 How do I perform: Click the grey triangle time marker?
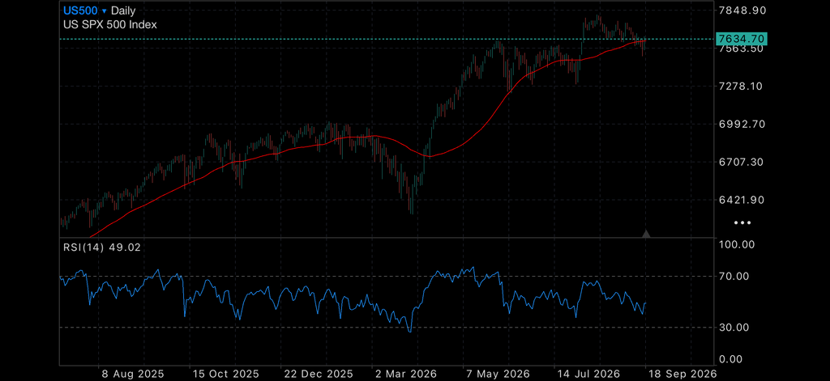[646, 234]
